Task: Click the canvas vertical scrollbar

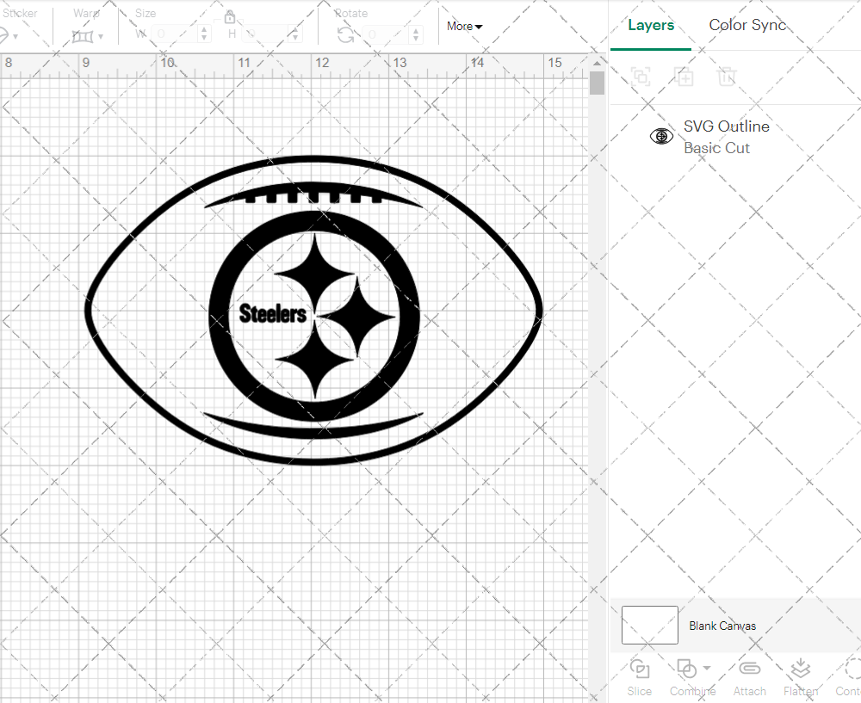Action: 597,83
